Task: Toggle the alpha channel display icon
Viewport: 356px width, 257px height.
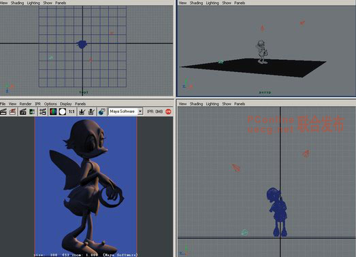Action: 63,112
